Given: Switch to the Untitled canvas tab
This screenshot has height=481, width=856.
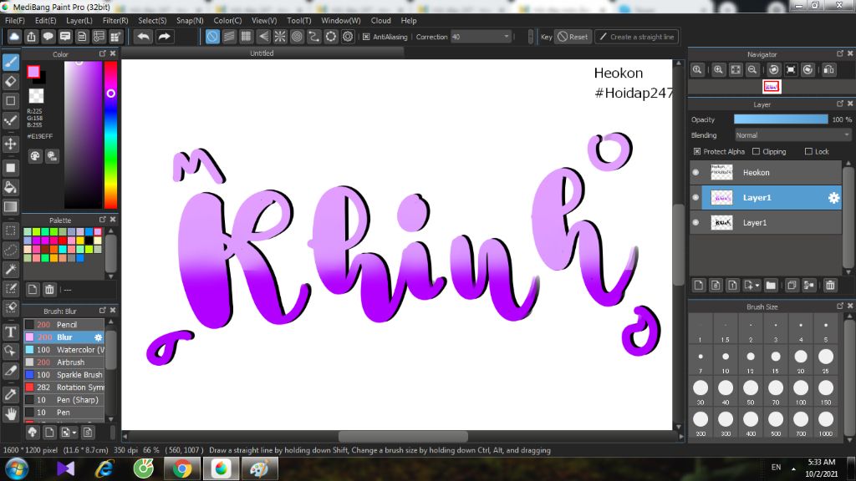Looking at the screenshot, I should point(262,53).
